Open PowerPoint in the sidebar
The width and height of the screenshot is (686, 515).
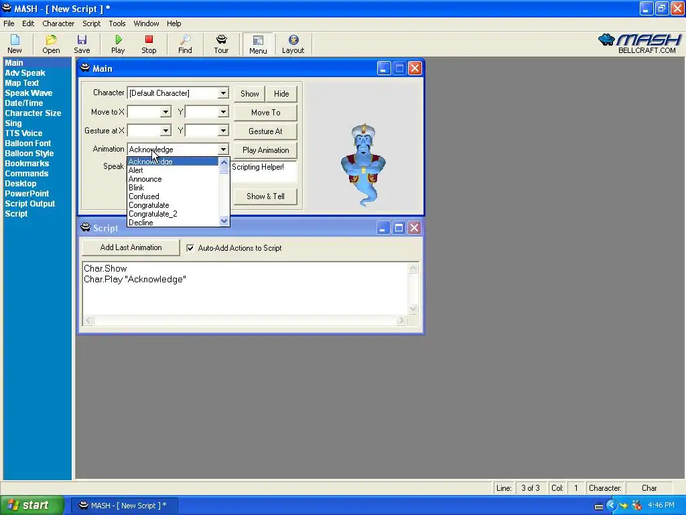click(27, 194)
